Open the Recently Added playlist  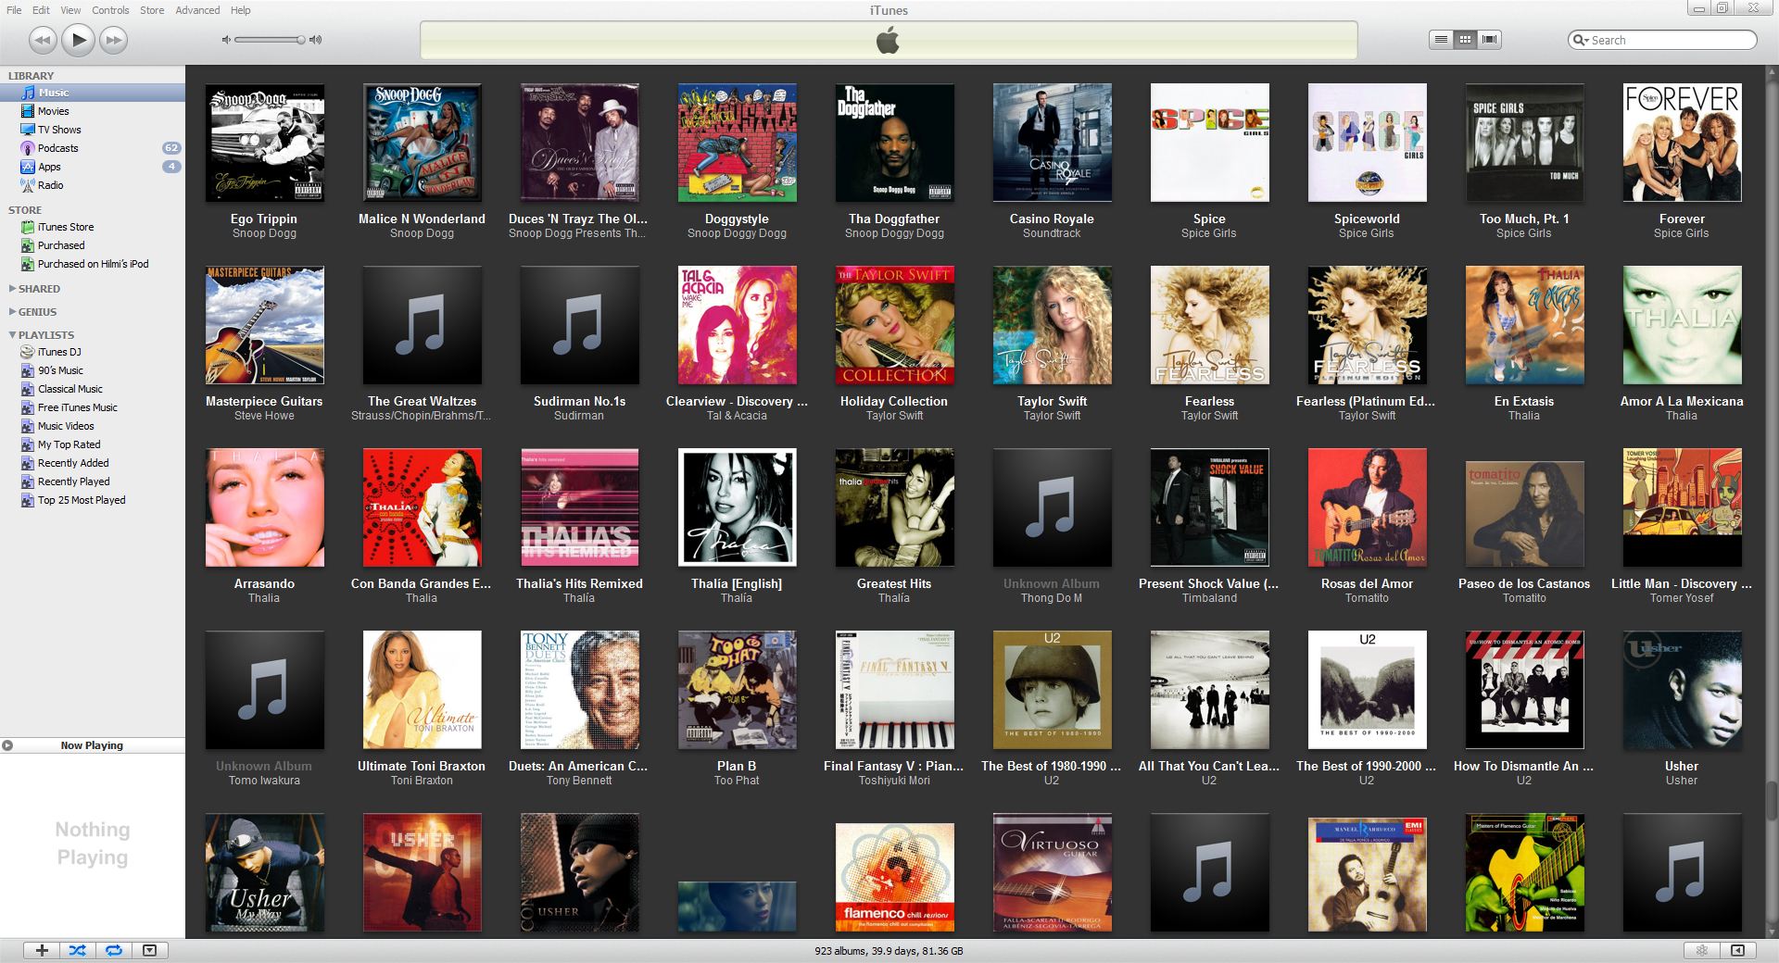click(93, 463)
